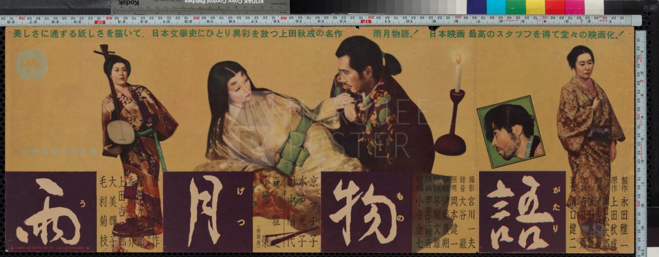Pick the green patch on the Kodak strip
This screenshot has width=659, height=257.
tap(516, 7)
